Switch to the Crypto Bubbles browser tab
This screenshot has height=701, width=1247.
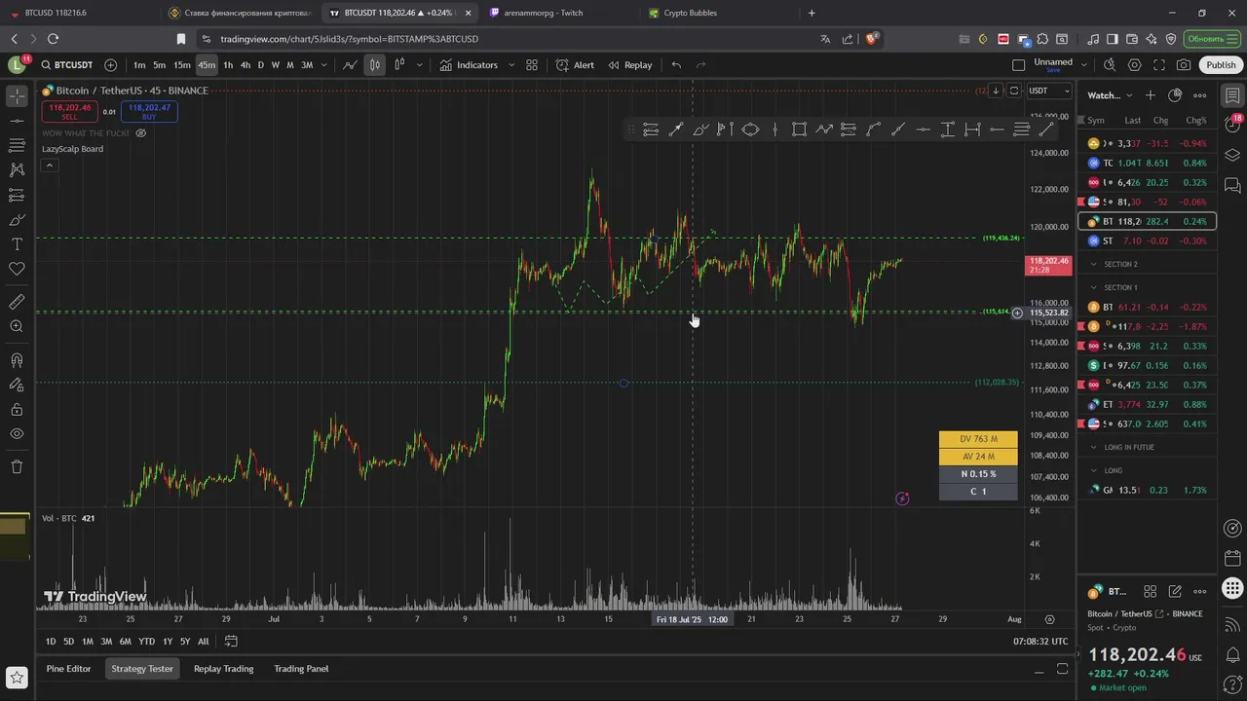click(x=716, y=13)
